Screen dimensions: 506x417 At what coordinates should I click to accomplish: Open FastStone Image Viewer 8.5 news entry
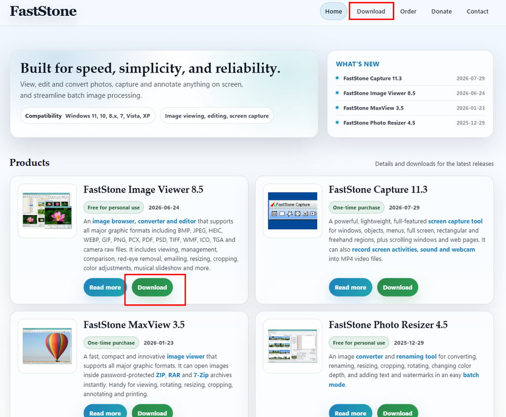pos(379,93)
